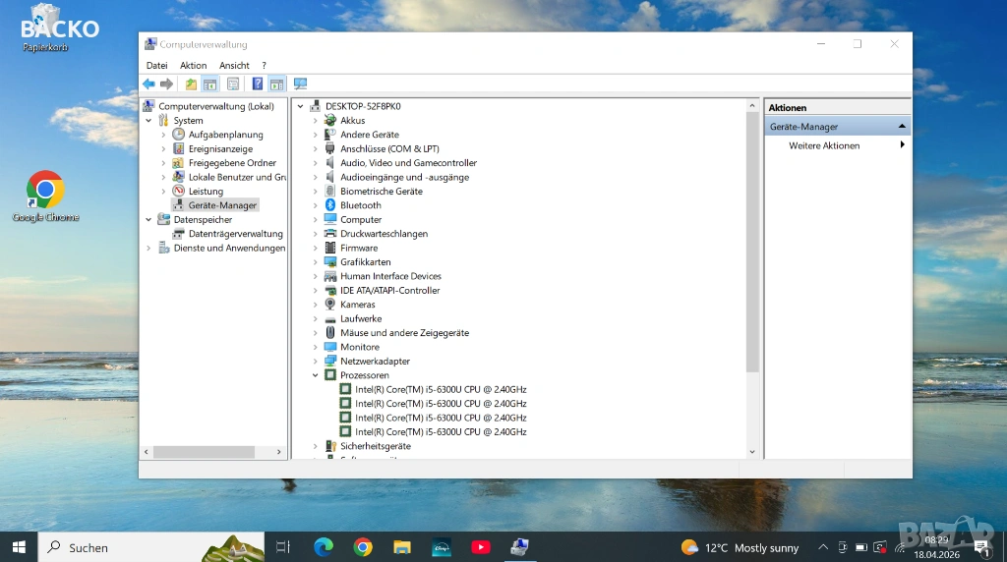
Task: Open the Ansicht menu
Action: point(234,66)
